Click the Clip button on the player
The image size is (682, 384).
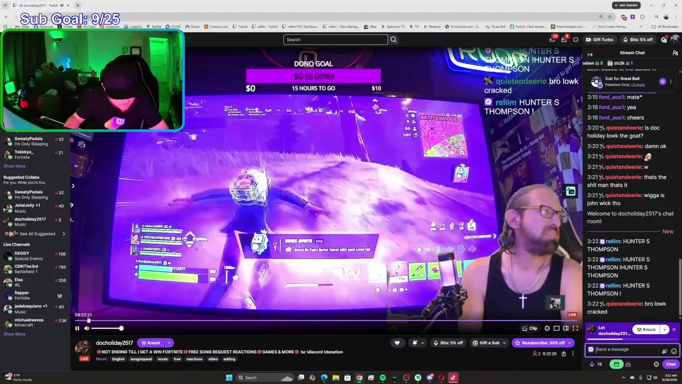(530, 329)
